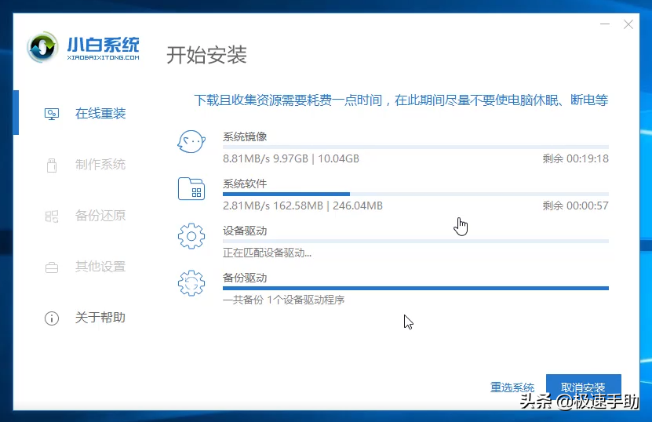Click the 开始安装 heading
Screen dimensions: 652x422
(206, 55)
